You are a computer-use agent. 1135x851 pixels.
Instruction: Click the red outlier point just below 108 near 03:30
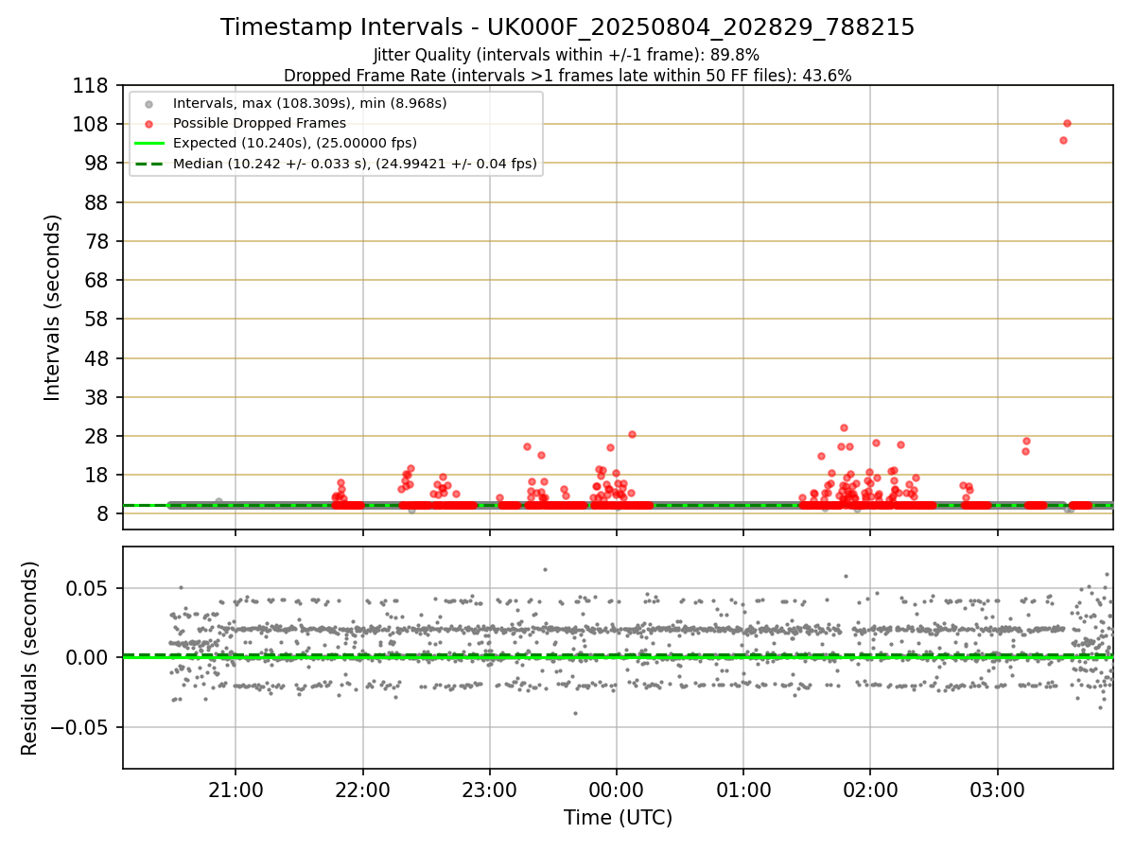[x=1063, y=140]
